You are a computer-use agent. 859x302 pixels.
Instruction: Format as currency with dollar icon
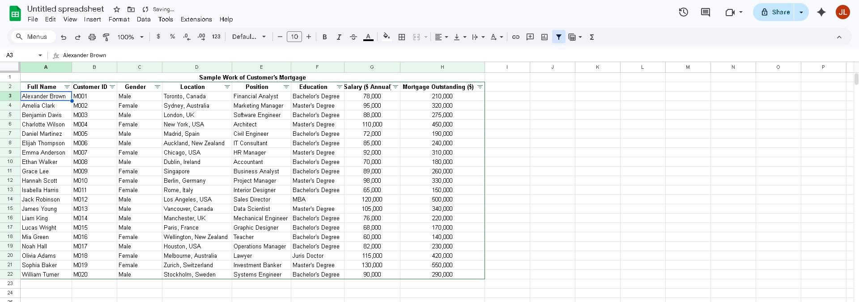coord(158,37)
